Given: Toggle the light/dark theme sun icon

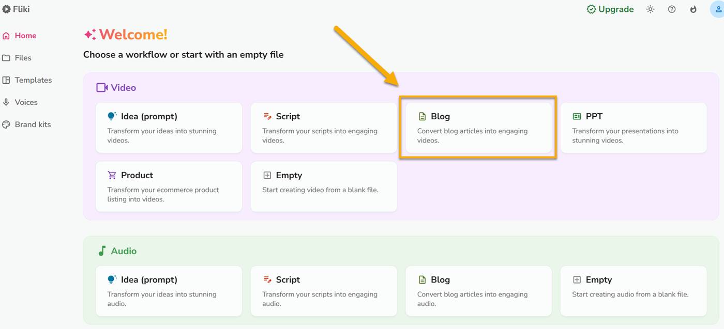Looking at the screenshot, I should (651, 9).
